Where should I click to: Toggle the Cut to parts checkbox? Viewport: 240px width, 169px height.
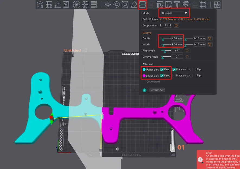(x=144, y=82)
